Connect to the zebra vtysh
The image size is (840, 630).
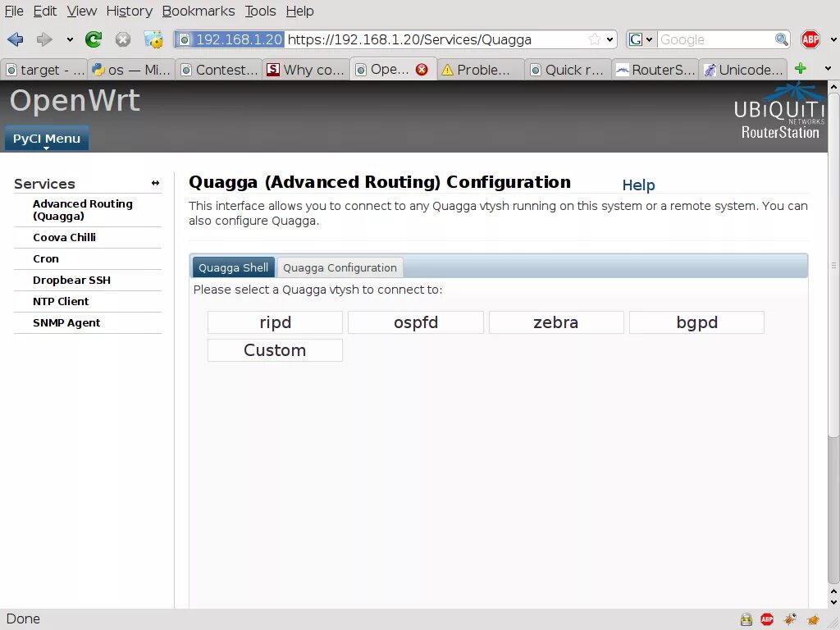pos(556,322)
